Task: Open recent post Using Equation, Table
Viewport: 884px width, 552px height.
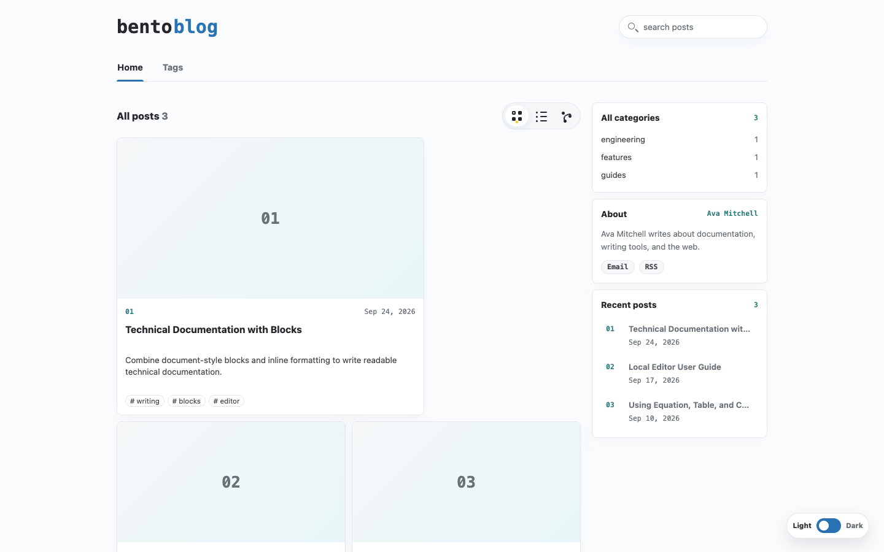Action: 689,405
